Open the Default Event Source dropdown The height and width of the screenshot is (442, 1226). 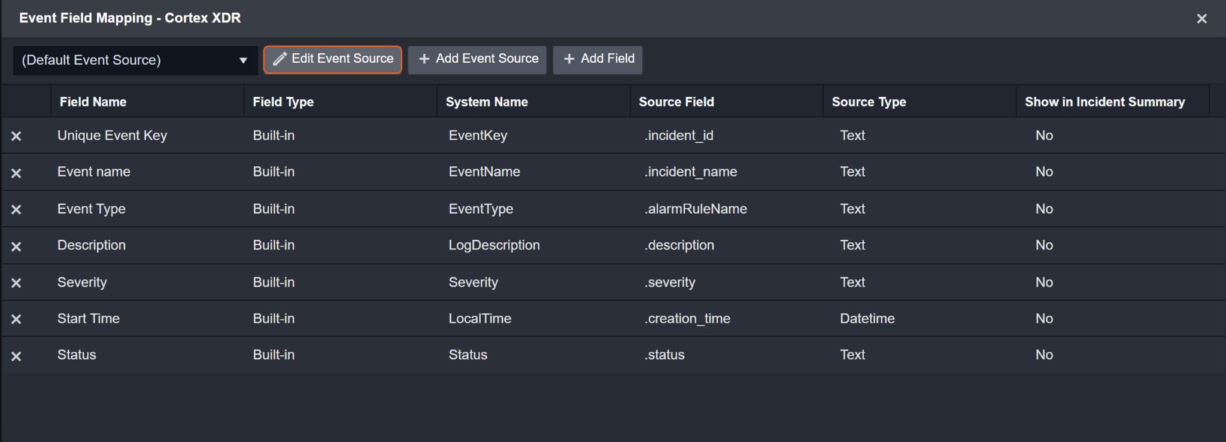coord(135,60)
